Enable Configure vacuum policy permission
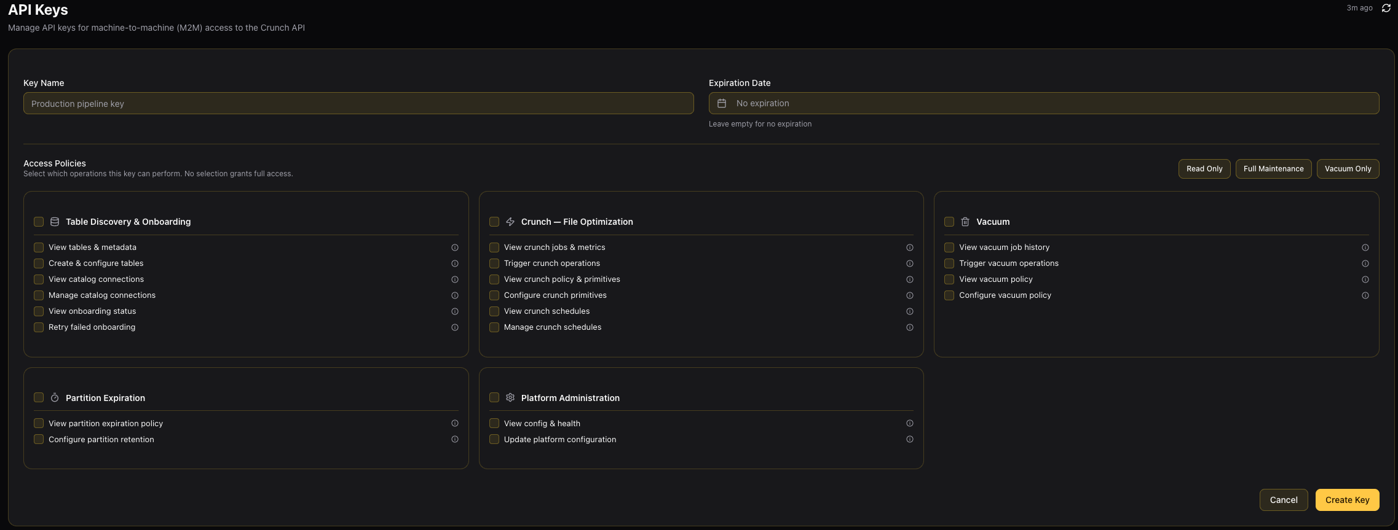 [949, 295]
